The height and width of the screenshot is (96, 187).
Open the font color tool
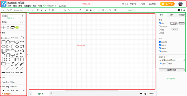49,10
